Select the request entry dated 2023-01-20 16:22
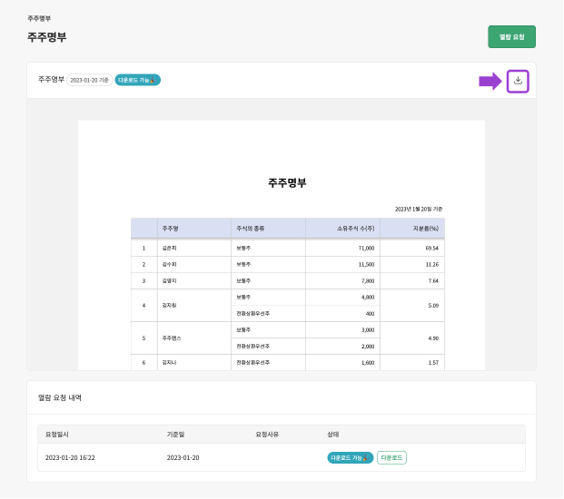The image size is (564, 499). [70, 457]
